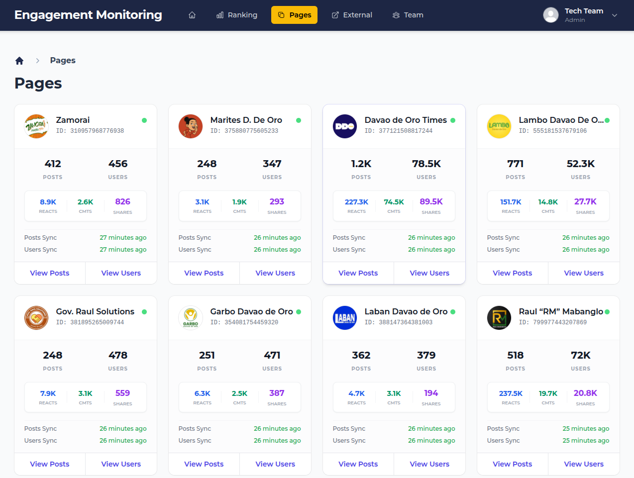
Task: Expand Tech Team account dropdown arrow
Action: tap(615, 15)
